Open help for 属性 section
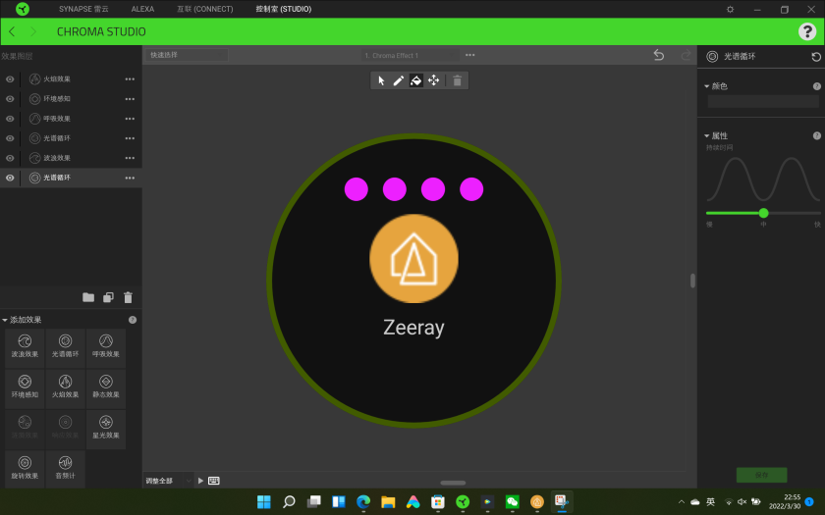This screenshot has width=825, height=515. [816, 135]
